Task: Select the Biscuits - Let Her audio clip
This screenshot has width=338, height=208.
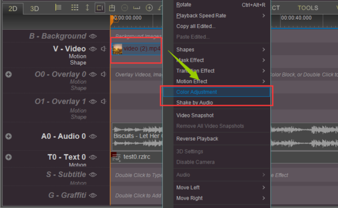Action: pyautogui.click(x=137, y=137)
